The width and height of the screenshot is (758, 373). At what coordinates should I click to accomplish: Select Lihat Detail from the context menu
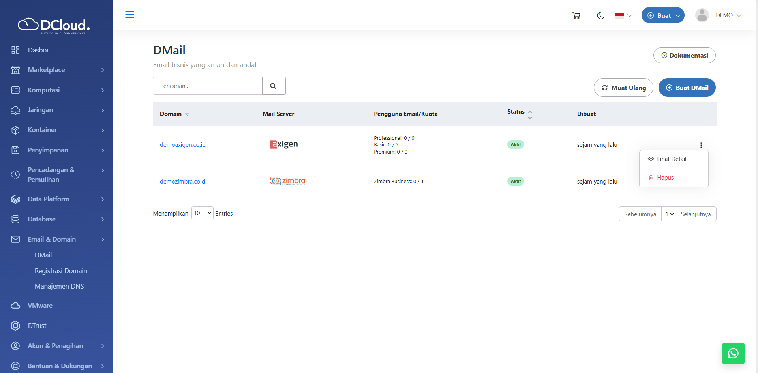(x=671, y=159)
